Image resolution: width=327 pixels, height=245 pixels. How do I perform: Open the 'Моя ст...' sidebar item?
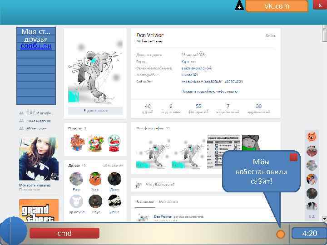36,31
